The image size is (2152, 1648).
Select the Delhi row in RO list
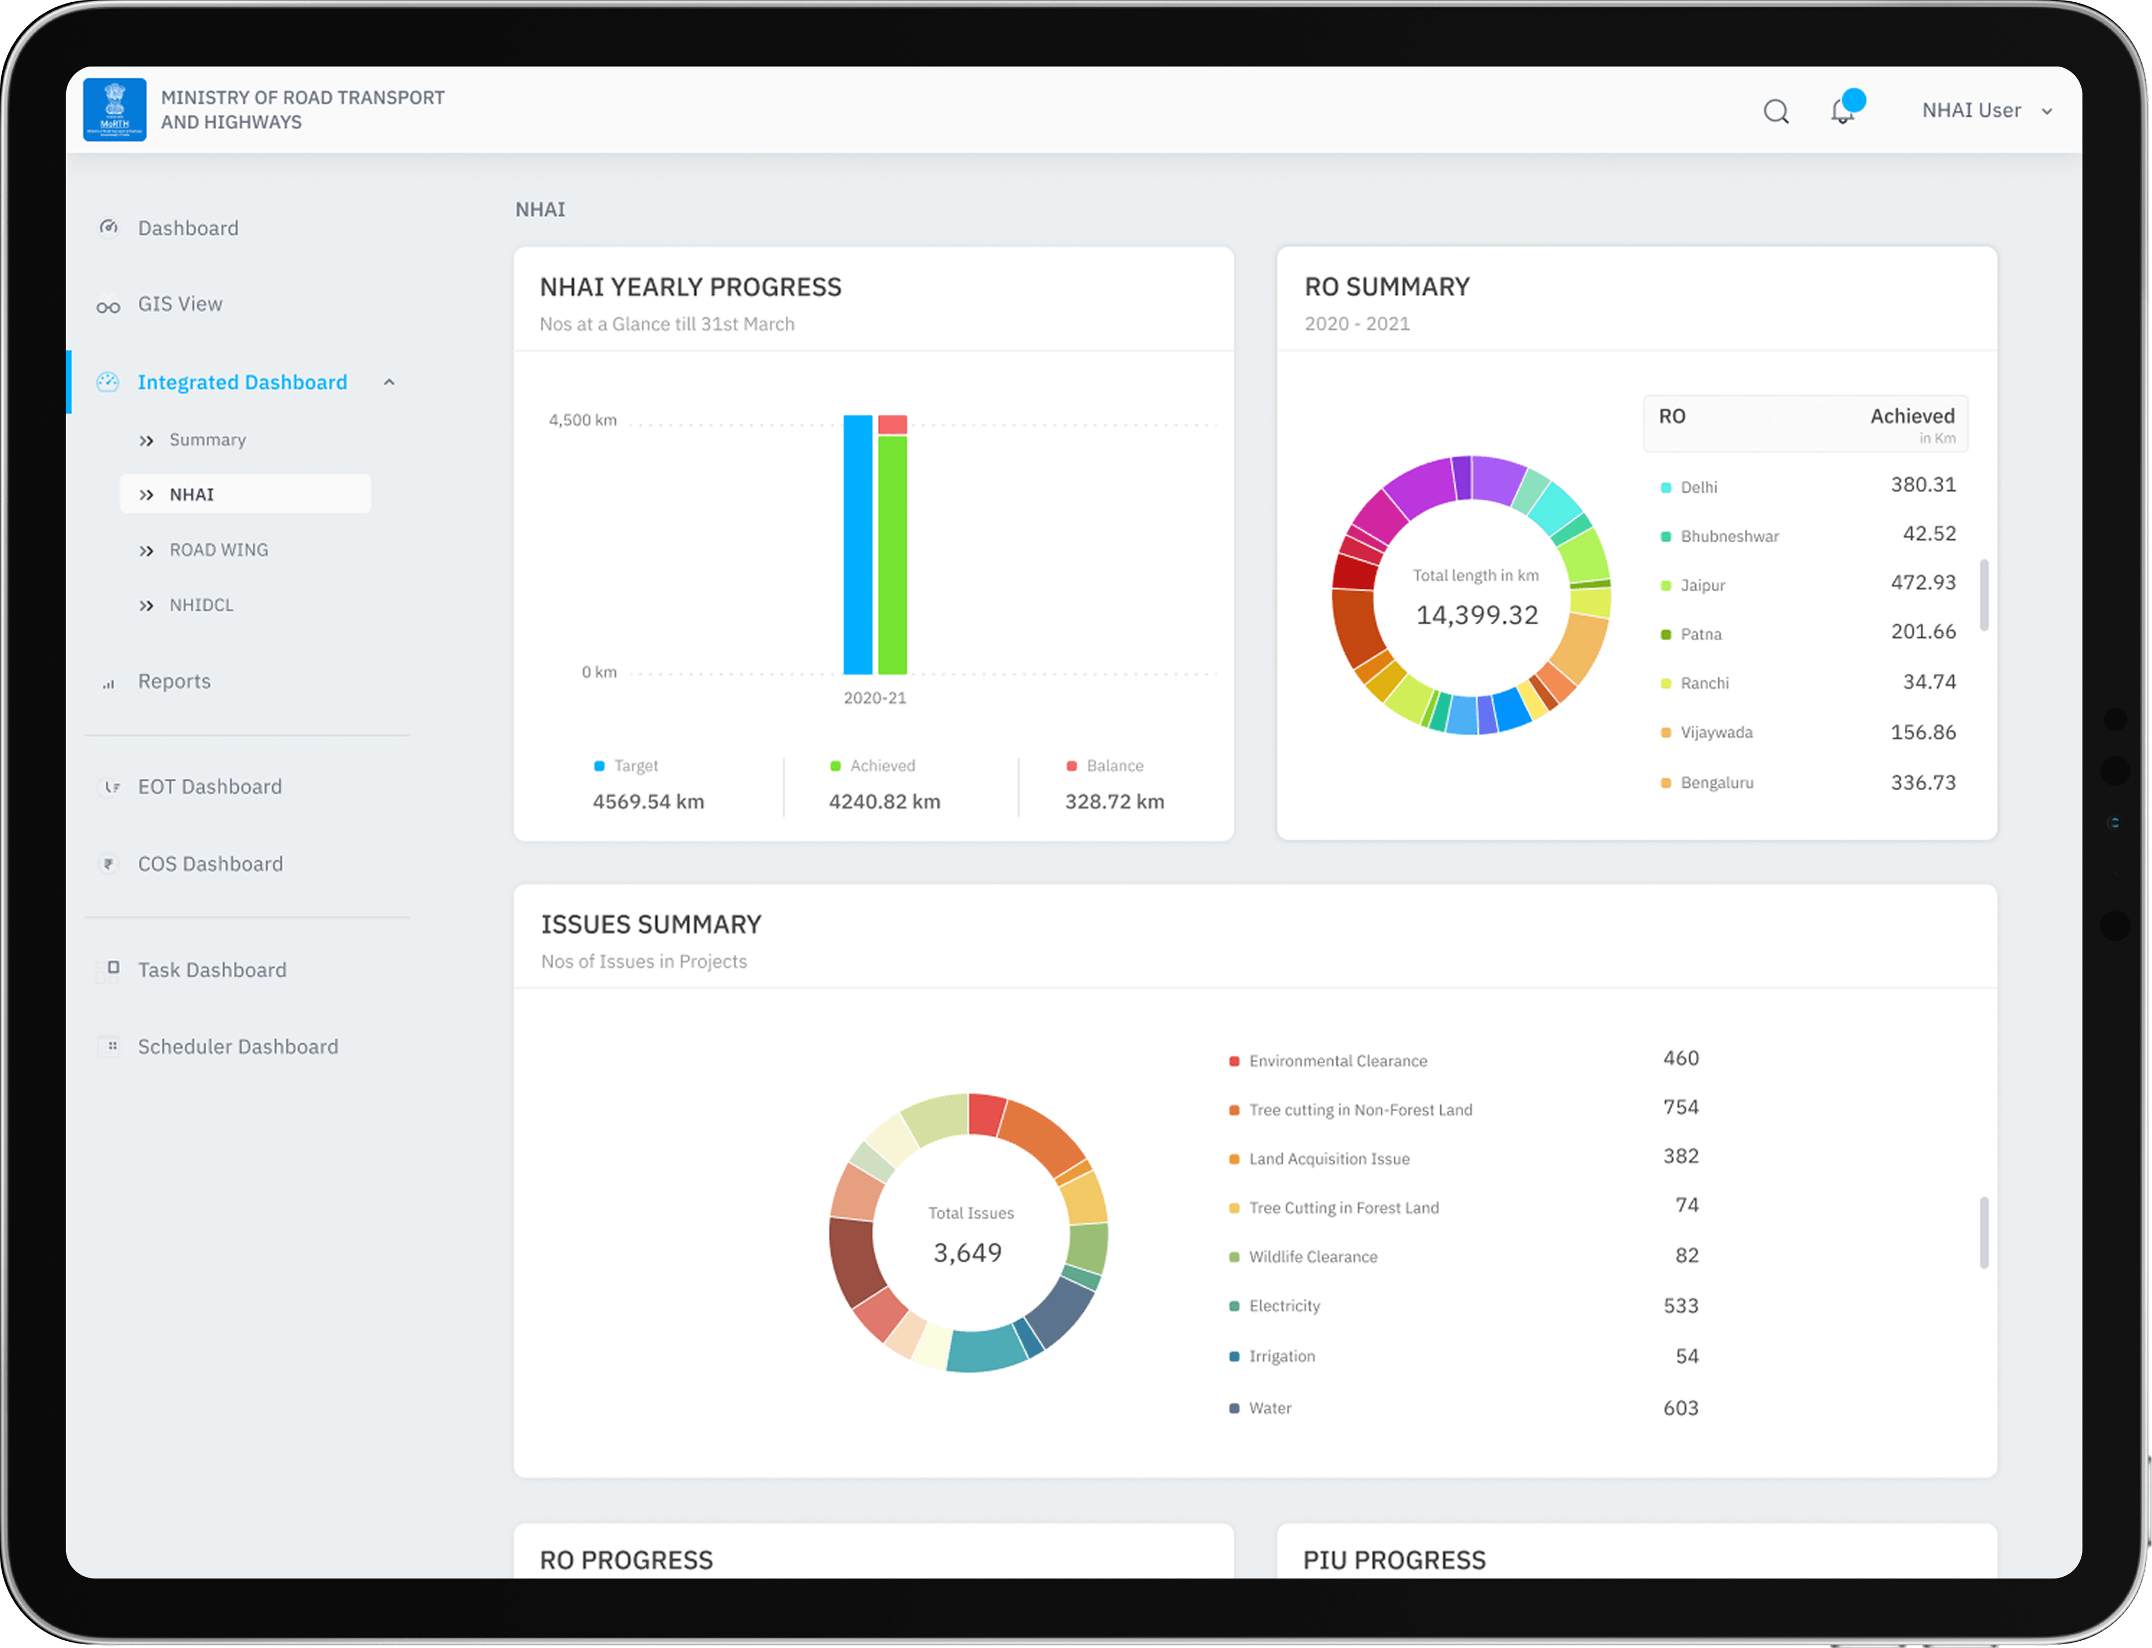pyautogui.click(x=1808, y=486)
